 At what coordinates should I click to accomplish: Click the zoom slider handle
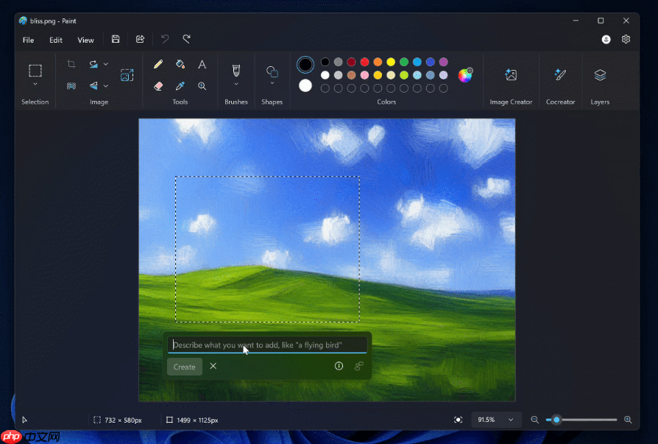[556, 420]
